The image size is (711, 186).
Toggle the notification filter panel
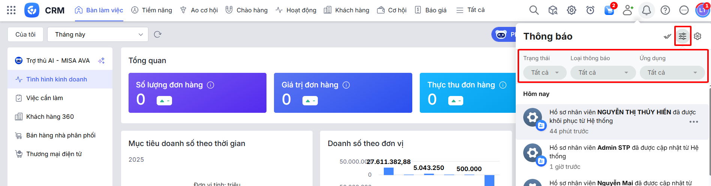pyautogui.click(x=683, y=36)
